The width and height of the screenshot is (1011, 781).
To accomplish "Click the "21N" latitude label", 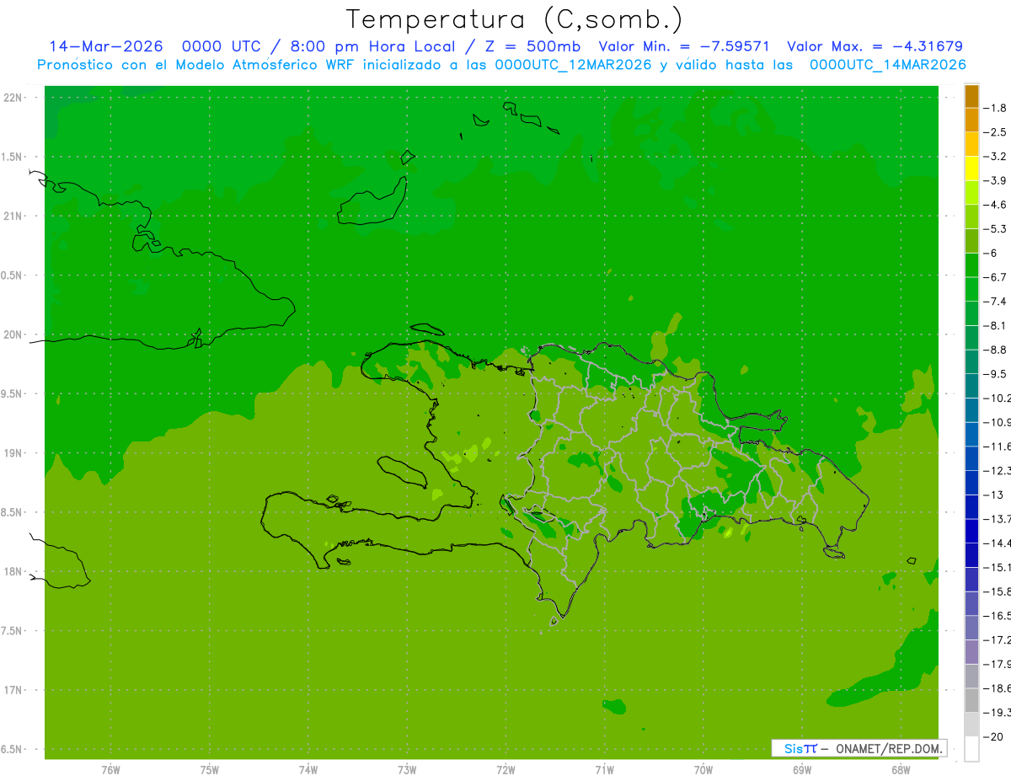I will pos(13,217).
